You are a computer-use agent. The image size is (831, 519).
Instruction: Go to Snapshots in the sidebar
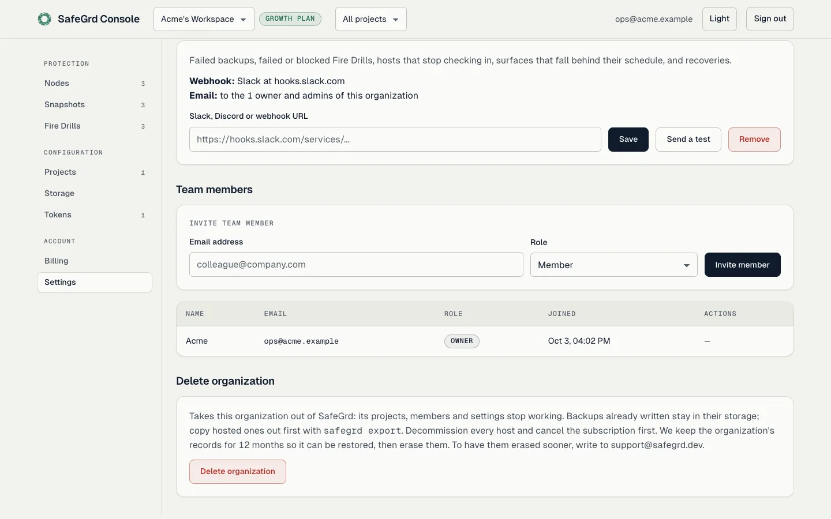click(x=95, y=104)
